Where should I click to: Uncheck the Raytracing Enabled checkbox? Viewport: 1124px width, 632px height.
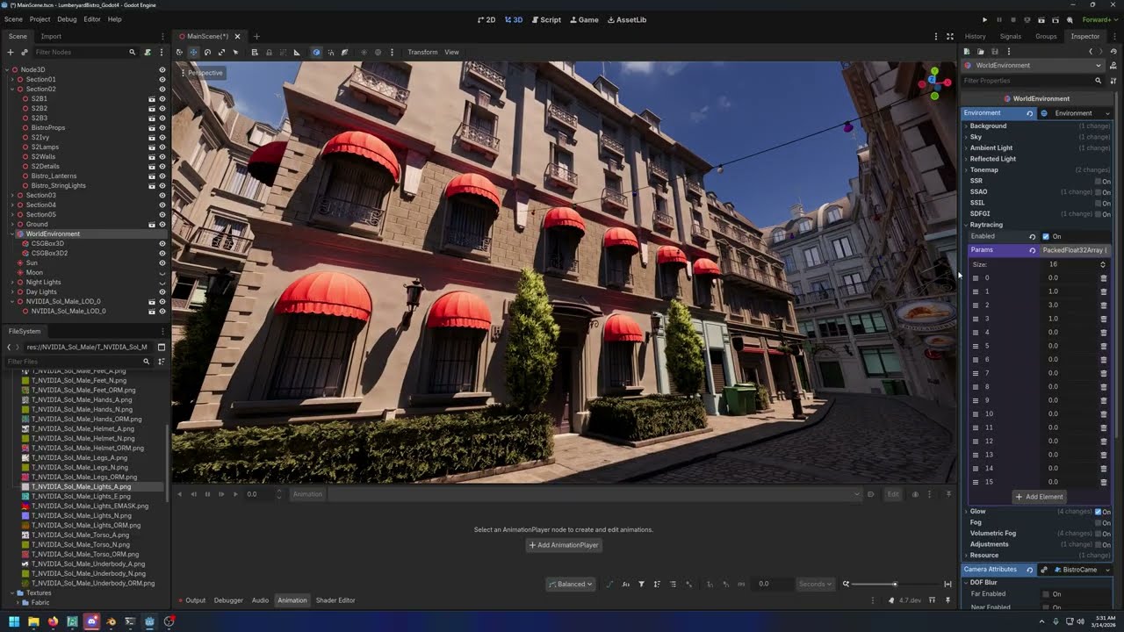click(x=1046, y=236)
